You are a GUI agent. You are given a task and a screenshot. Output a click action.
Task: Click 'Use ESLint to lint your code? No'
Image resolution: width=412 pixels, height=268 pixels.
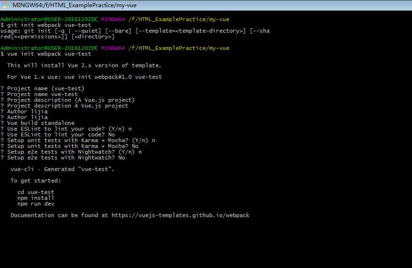tap(58, 134)
